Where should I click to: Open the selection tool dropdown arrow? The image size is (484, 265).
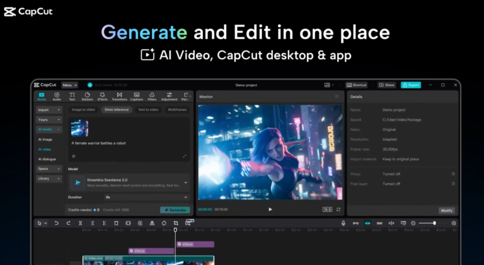click(45, 223)
